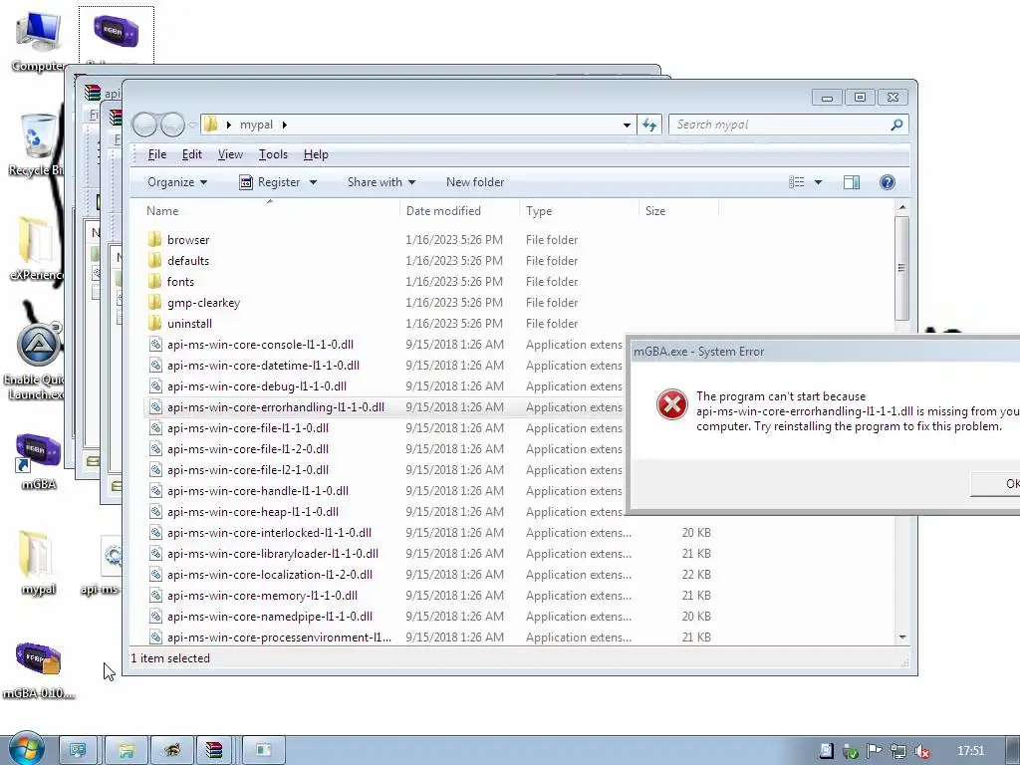Select api-ms-win-core-localization-l1-2-0.dll
The width and height of the screenshot is (1020, 765).
[269, 575]
